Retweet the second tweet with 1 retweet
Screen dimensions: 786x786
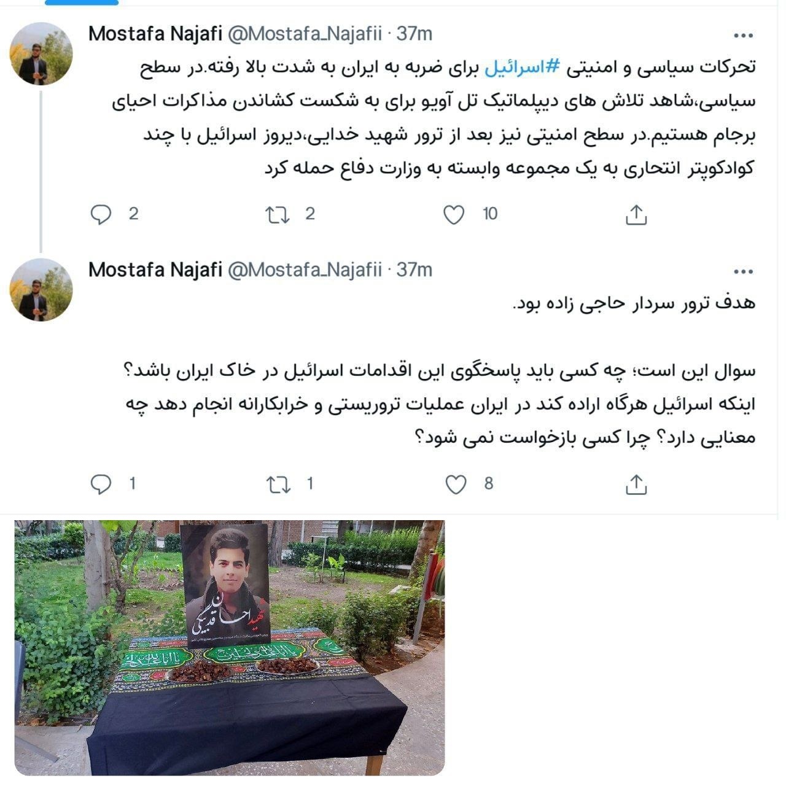click(278, 484)
